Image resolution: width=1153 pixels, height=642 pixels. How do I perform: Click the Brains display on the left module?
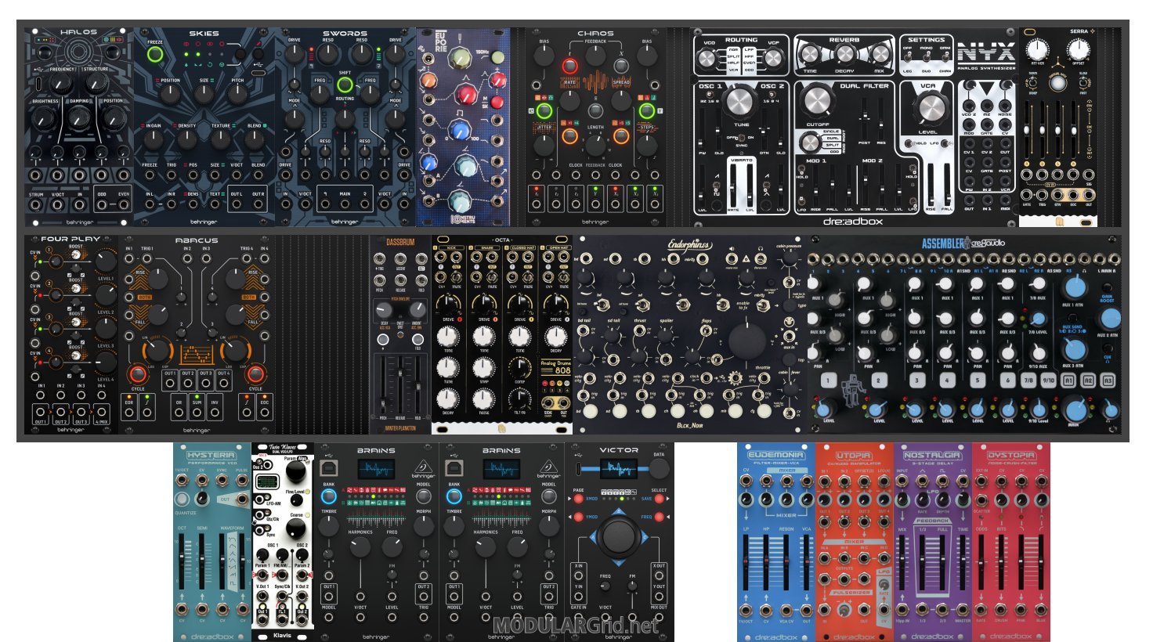[x=376, y=469]
